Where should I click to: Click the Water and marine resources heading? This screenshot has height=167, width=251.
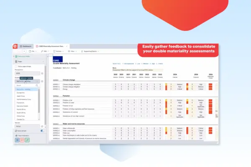[x=74, y=124]
